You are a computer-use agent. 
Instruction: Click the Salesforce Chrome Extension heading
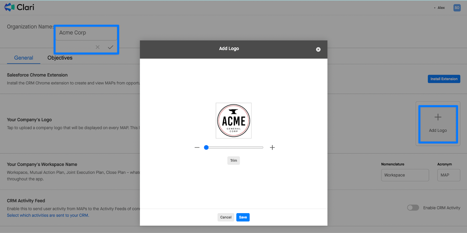37,75
